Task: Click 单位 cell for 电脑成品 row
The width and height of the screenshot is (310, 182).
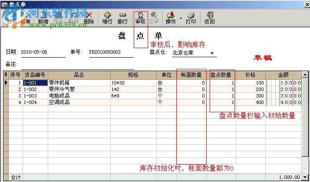Action: pyautogui.click(x=166, y=96)
